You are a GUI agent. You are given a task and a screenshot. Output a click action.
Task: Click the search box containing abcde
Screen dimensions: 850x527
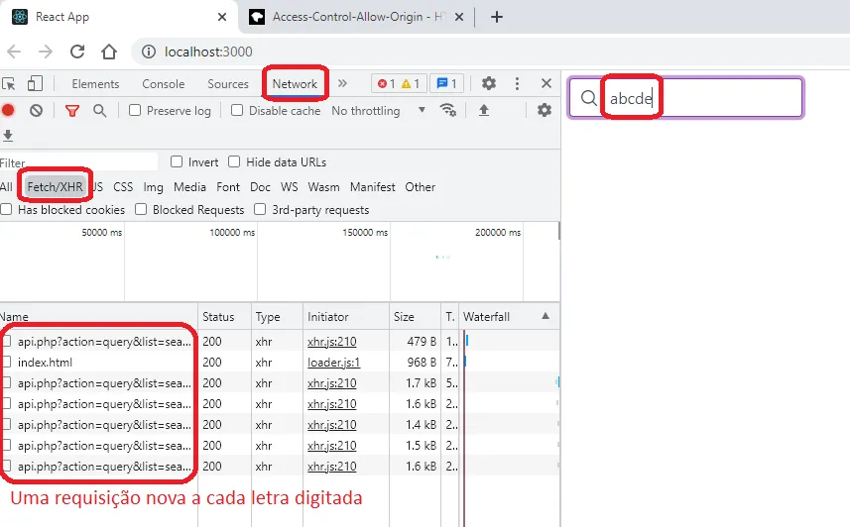pyautogui.click(x=685, y=97)
